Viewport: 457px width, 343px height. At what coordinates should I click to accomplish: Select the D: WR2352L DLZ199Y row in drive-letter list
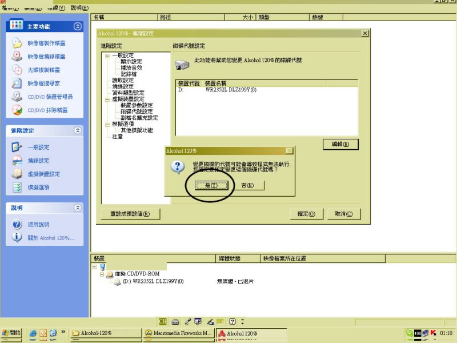pyautogui.click(x=266, y=90)
